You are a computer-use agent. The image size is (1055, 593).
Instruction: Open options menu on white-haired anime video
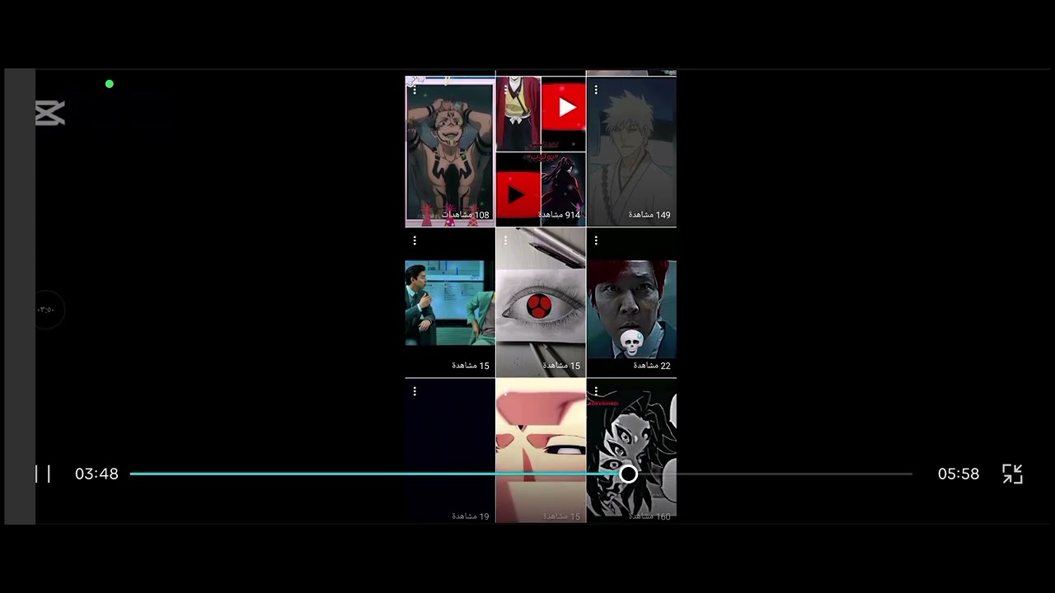[596, 90]
